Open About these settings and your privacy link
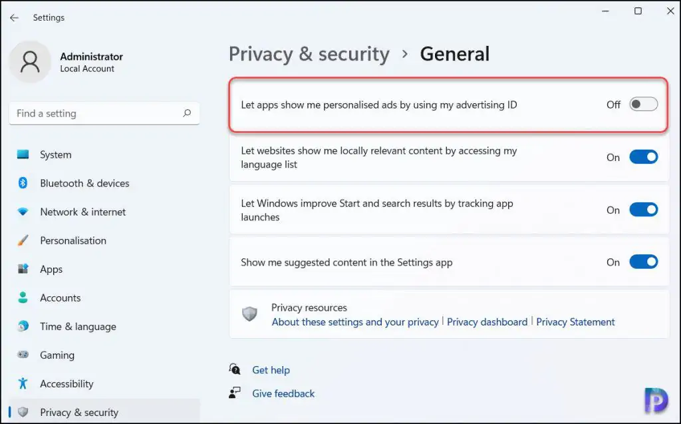This screenshot has width=681, height=424. (355, 321)
